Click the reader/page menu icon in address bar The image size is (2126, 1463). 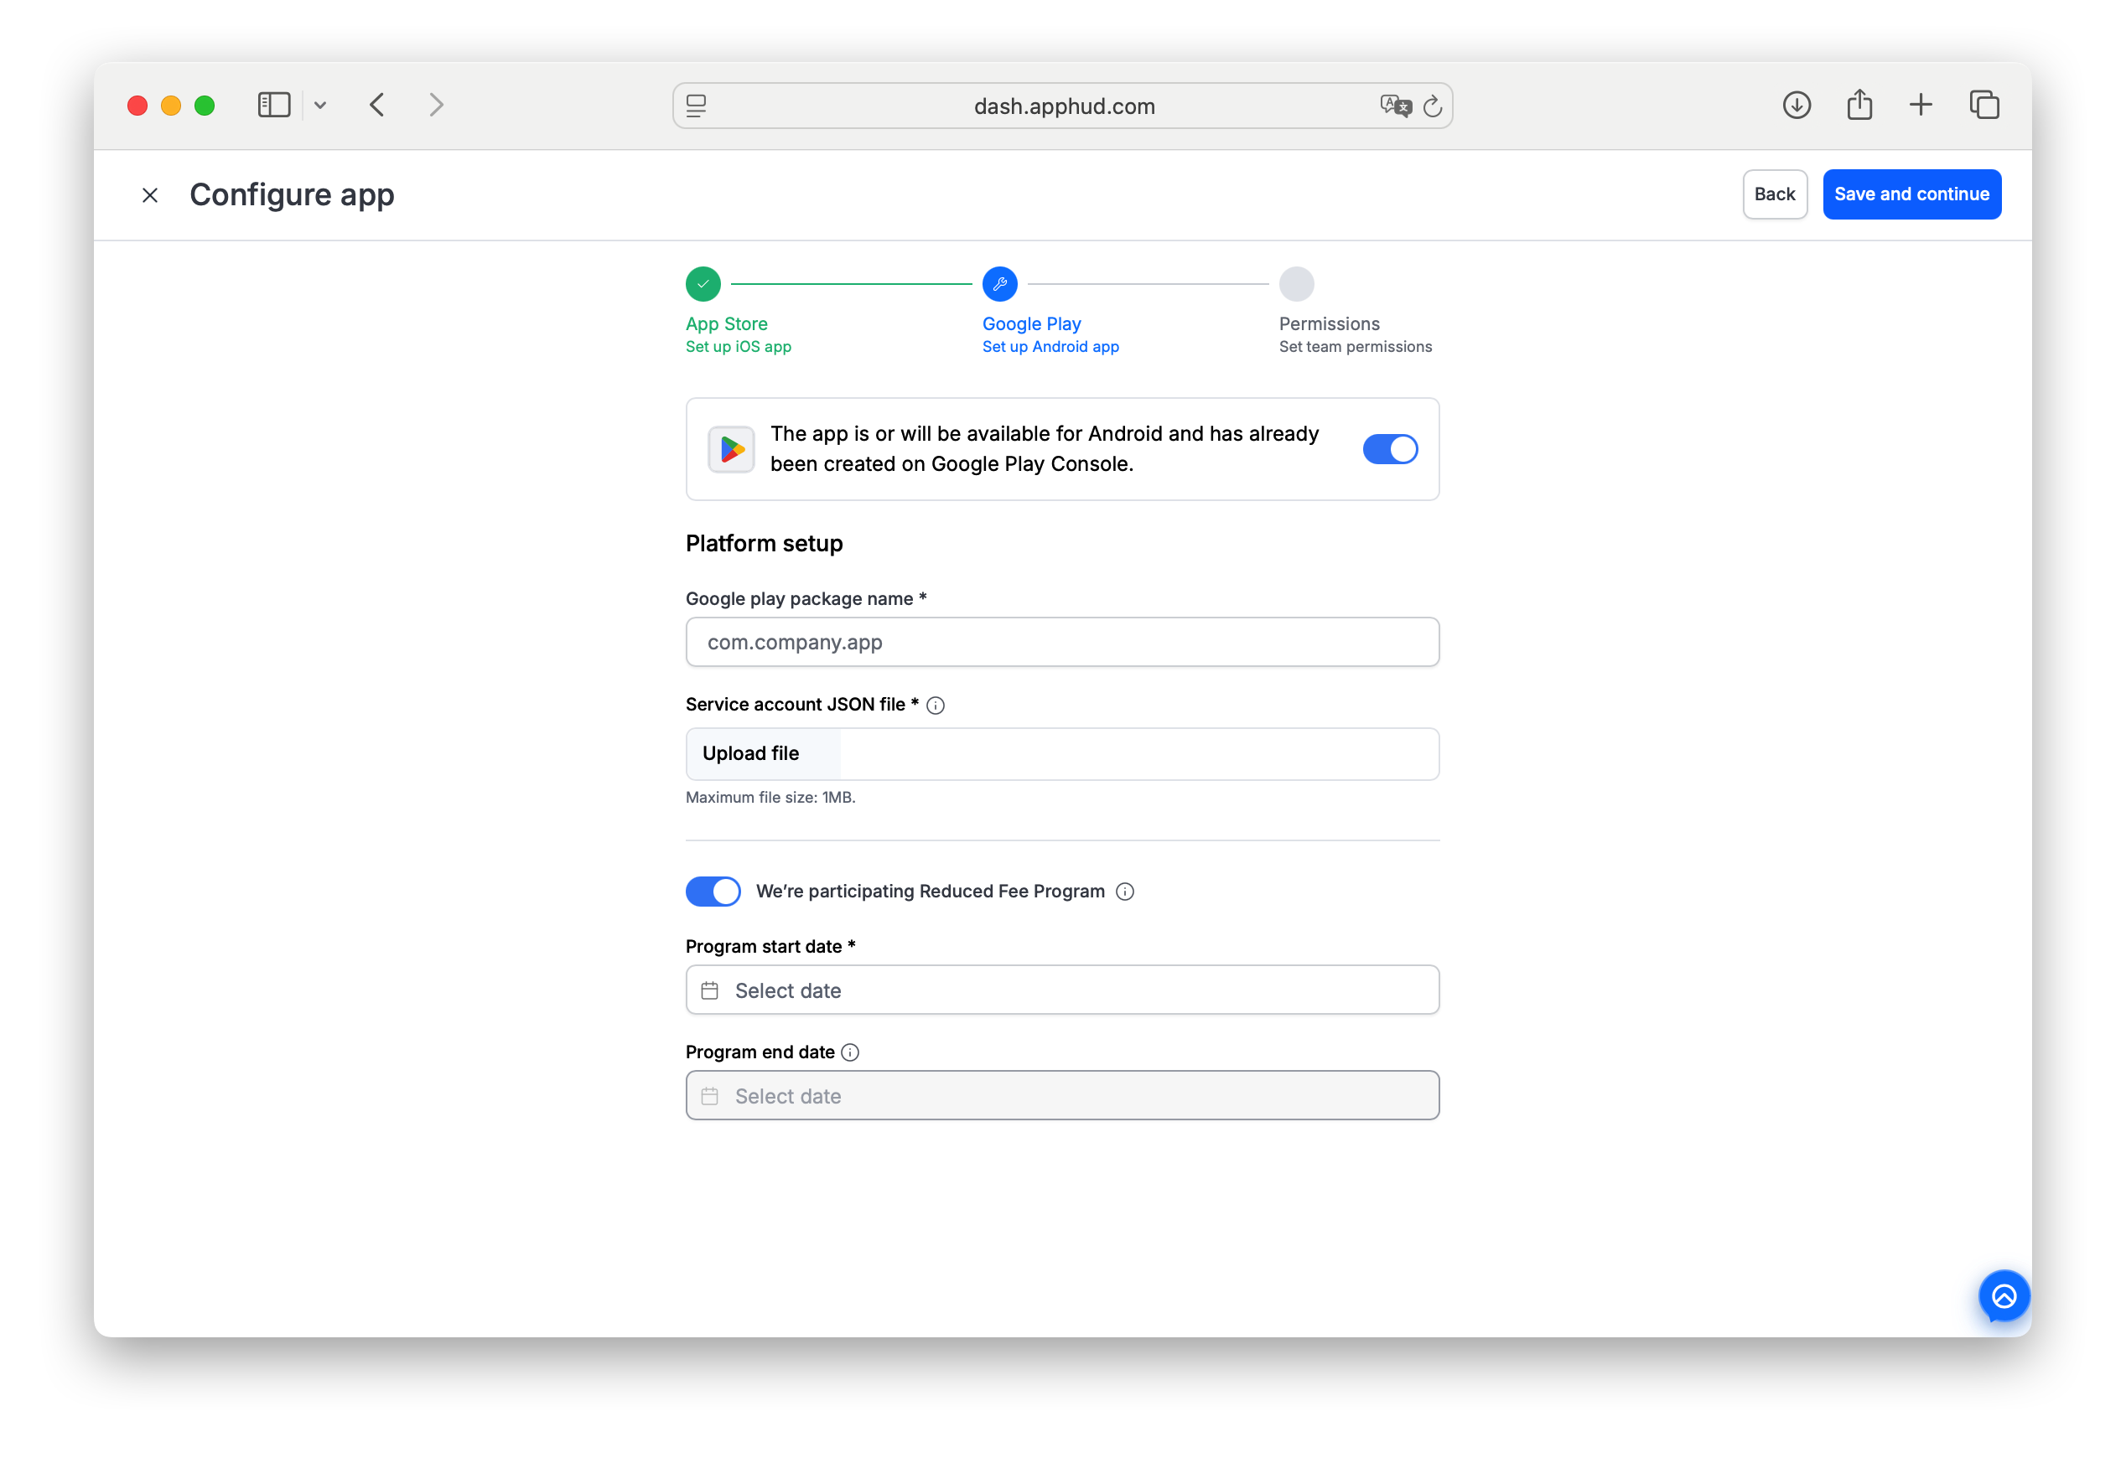(x=696, y=106)
